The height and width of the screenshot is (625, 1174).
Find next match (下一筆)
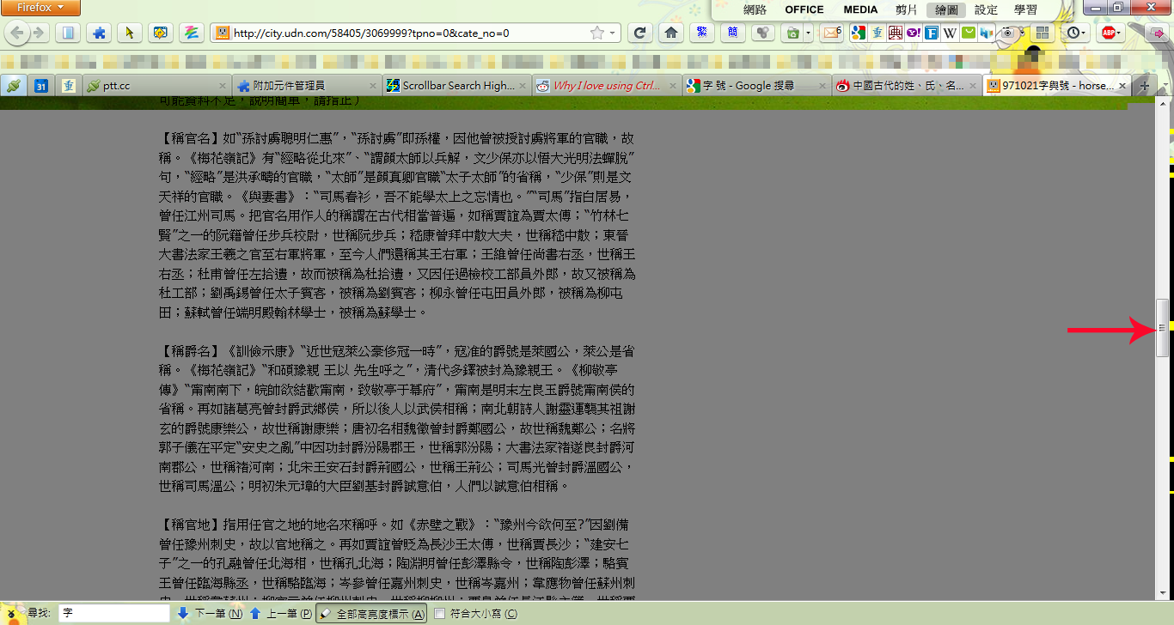pos(209,614)
